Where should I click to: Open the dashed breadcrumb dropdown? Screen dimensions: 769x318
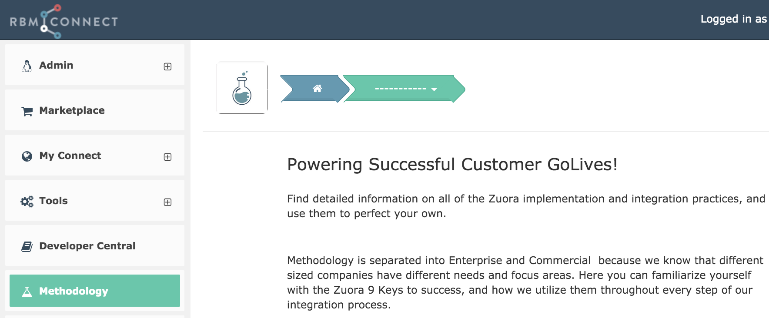click(x=405, y=89)
